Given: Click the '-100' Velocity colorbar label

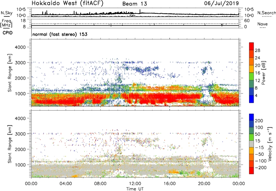Looking at the screenshot, I should pyautogui.click(x=261, y=161).
